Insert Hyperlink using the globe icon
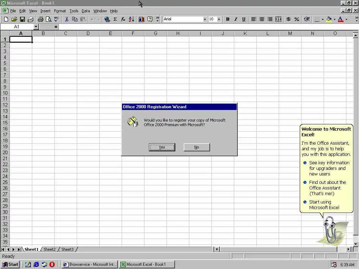The height and width of the screenshot is (269, 359). 107,19
